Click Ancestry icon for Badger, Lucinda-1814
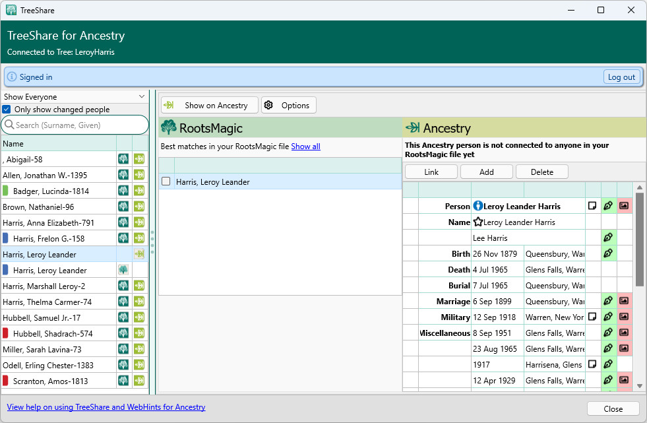 click(139, 191)
